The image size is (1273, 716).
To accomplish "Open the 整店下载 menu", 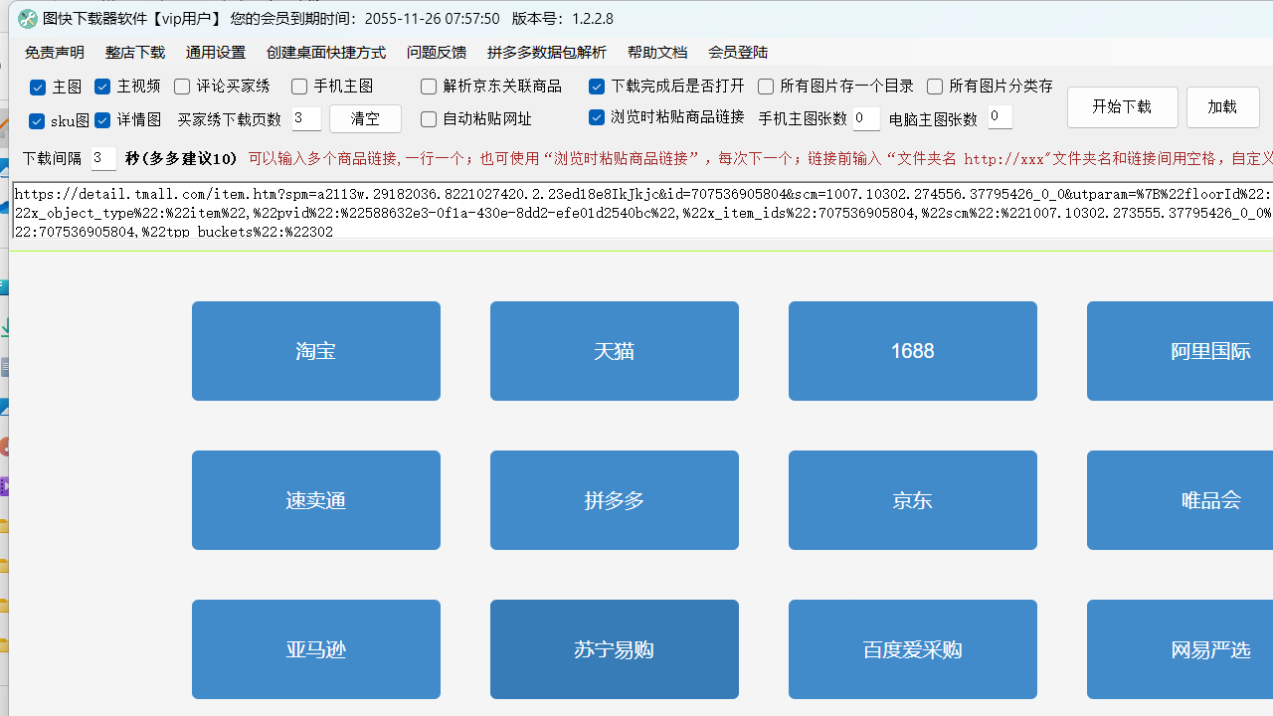I will tap(135, 52).
